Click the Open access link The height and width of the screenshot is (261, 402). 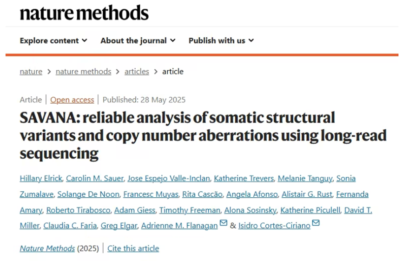72,100
